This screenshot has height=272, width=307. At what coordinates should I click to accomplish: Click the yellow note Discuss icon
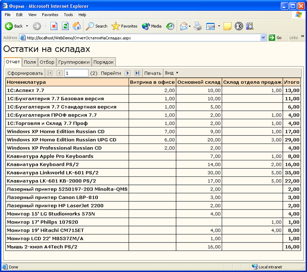[227, 26]
